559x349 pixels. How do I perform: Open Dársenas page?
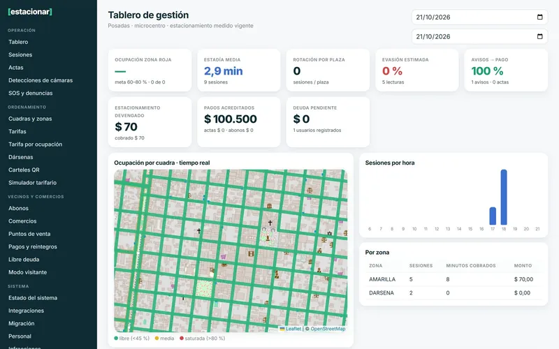point(21,157)
